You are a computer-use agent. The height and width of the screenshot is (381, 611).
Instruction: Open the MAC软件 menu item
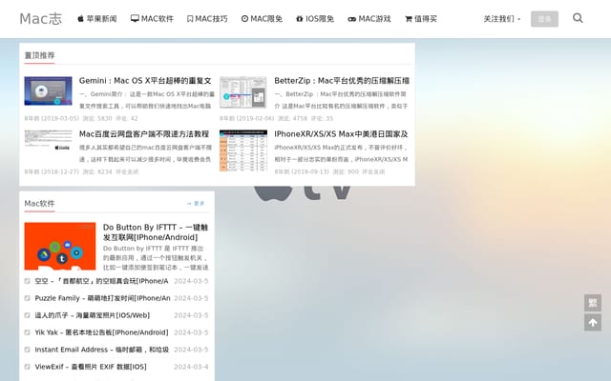(152, 19)
